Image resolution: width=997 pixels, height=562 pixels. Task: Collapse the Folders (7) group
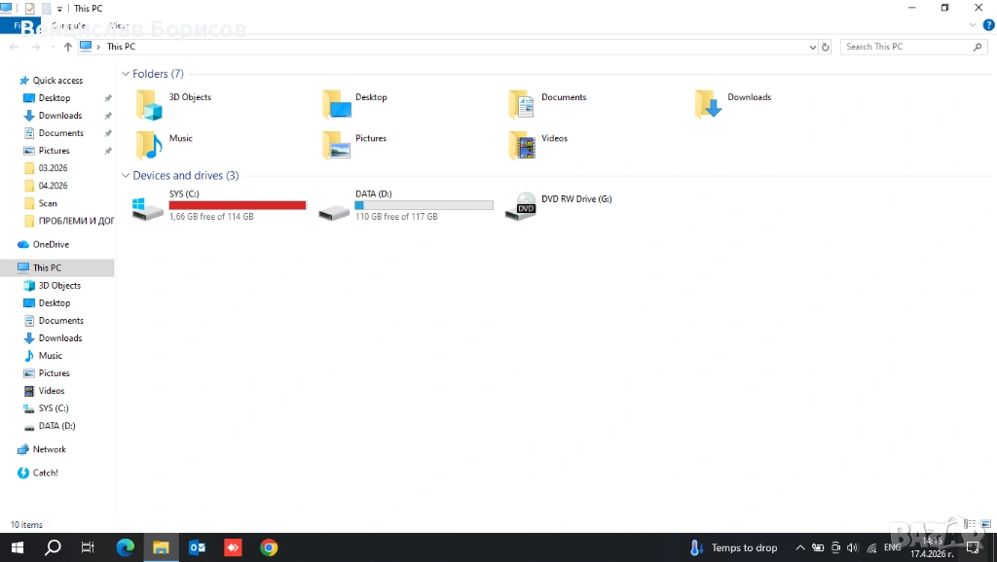[126, 74]
